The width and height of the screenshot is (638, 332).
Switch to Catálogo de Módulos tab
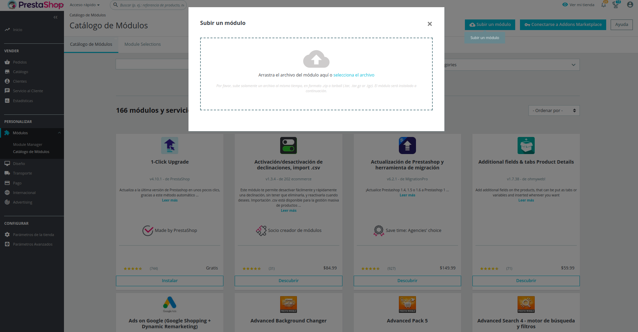91,44
